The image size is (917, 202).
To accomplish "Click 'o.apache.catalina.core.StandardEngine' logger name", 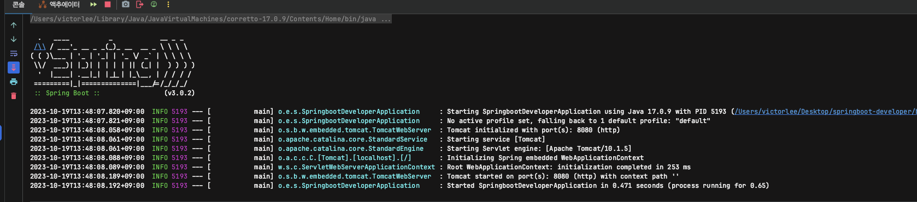I will (x=351, y=149).
